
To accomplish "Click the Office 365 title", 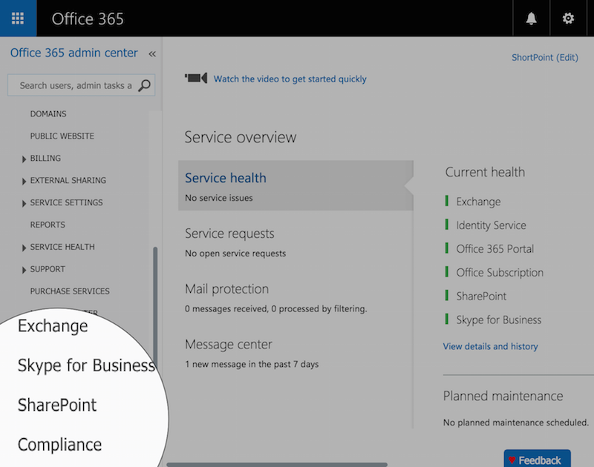I will tap(88, 19).
